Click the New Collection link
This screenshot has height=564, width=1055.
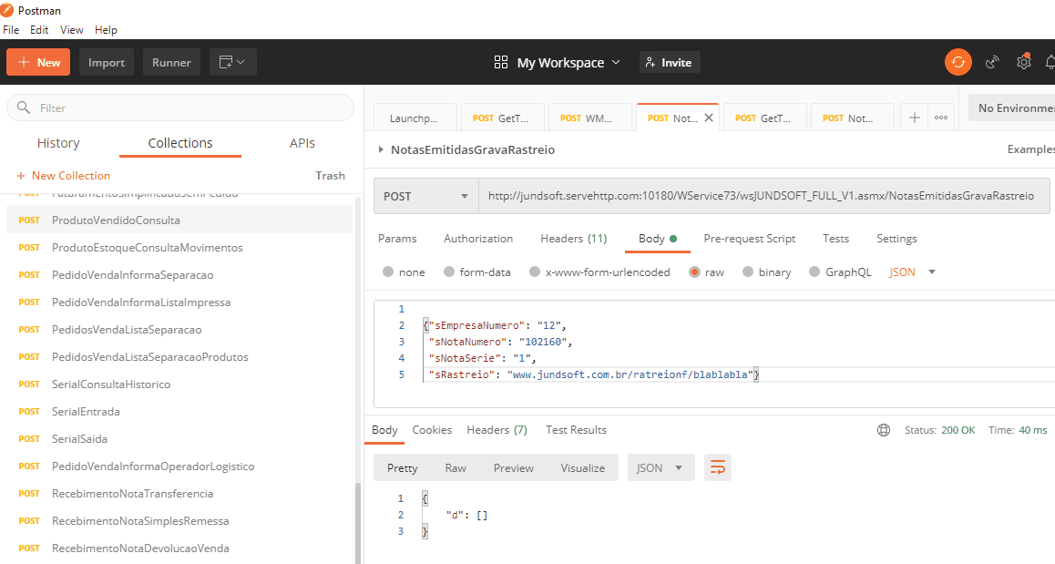click(x=63, y=176)
